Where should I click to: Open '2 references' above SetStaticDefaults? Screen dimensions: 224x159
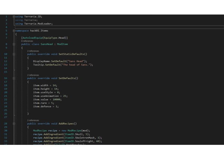[x=33, y=51]
